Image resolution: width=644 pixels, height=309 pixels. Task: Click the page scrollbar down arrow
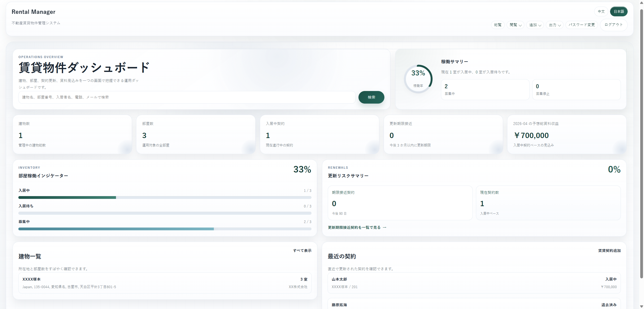(641, 306)
